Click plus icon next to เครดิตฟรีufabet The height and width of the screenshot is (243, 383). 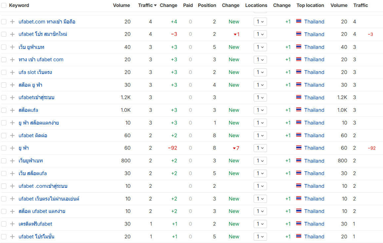pos(12,224)
